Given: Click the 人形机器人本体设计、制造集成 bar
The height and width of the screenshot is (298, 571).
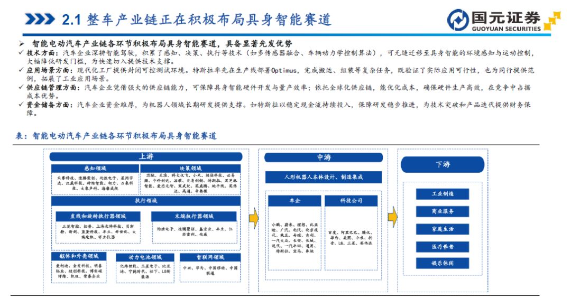Looking at the screenshot, I should tap(324, 177).
